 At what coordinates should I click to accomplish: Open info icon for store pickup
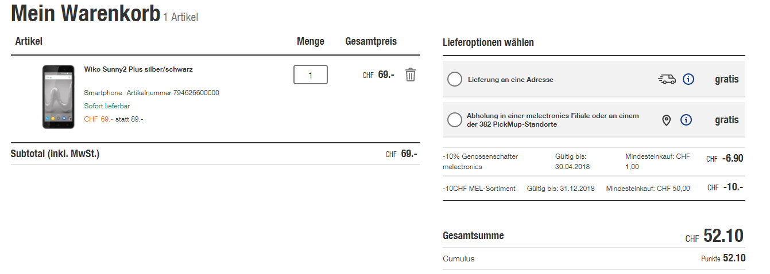click(x=686, y=120)
